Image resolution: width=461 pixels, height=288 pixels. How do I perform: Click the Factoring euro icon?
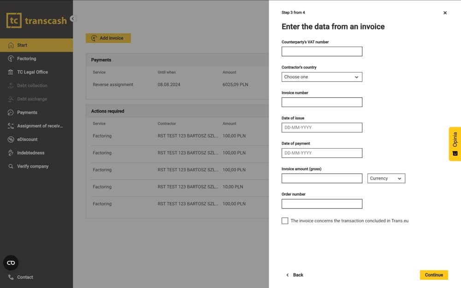(x=11, y=59)
